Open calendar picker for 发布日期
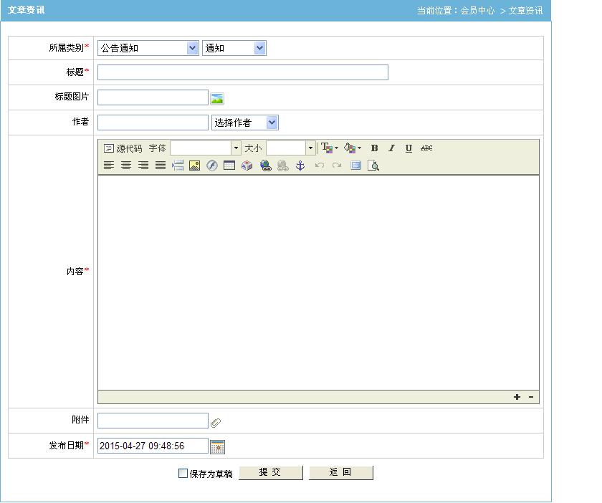 point(218,446)
